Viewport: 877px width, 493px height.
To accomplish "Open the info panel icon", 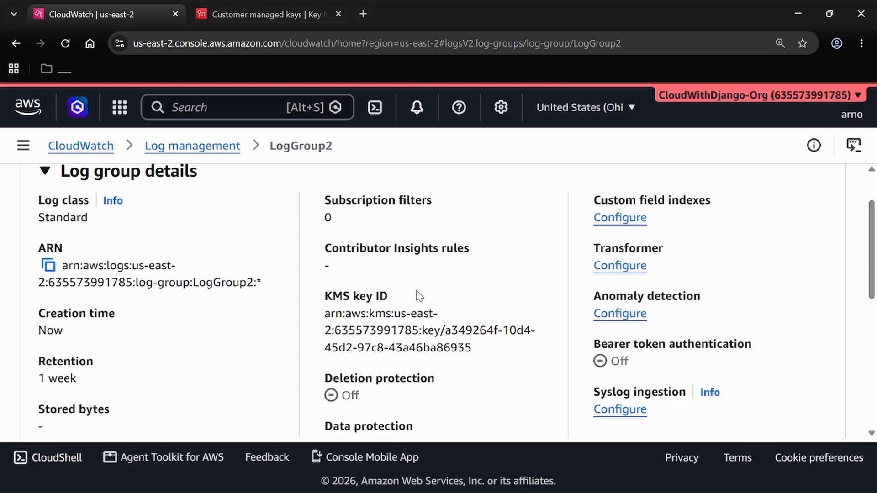I will click(814, 146).
